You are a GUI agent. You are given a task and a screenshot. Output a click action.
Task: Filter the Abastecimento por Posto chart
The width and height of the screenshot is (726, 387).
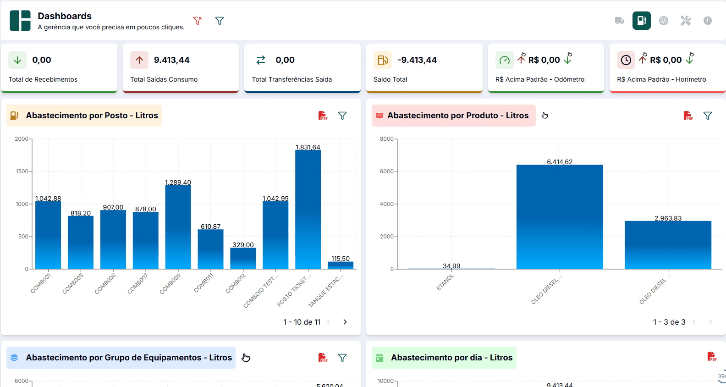tap(342, 116)
